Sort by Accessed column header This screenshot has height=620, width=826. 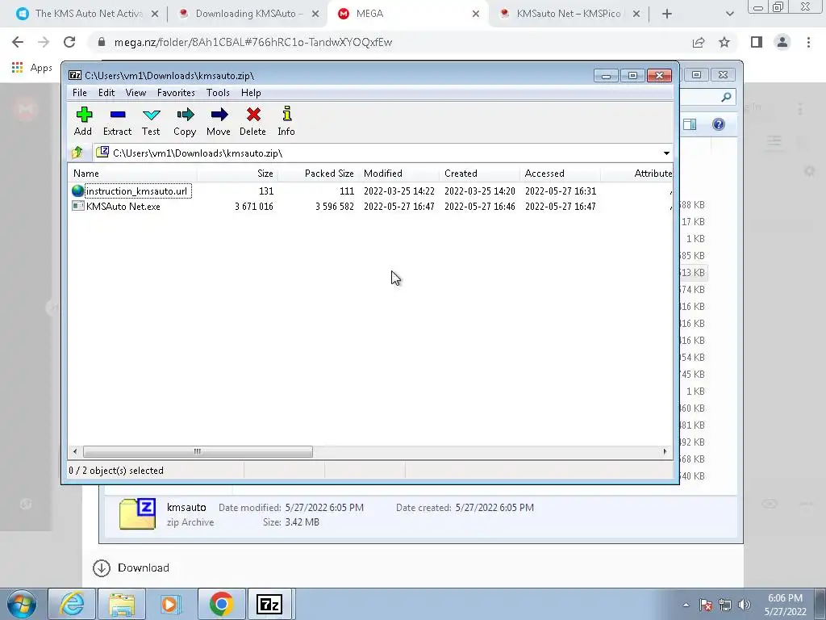560,174
